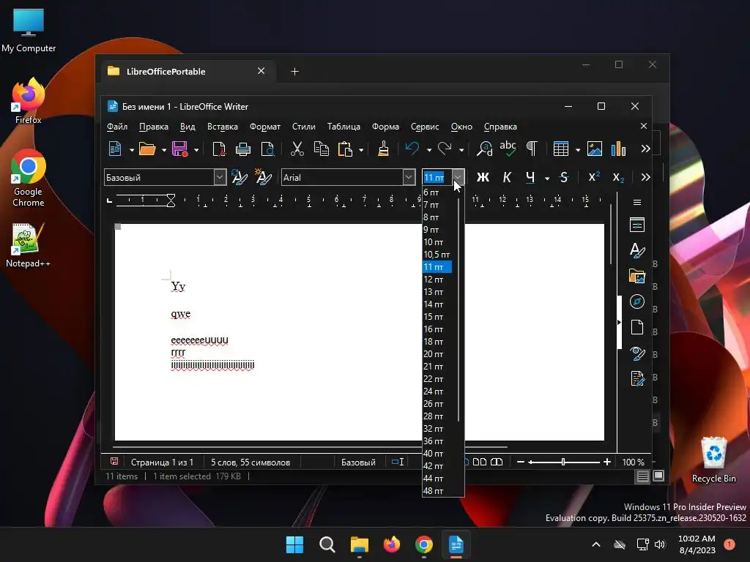
Task: Export the document directly as PDF
Action: pyautogui.click(x=218, y=149)
